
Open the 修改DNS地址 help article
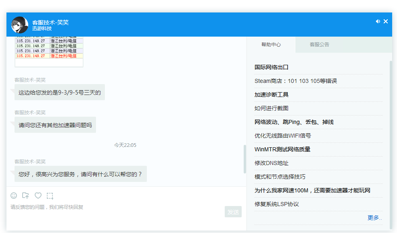(272, 163)
